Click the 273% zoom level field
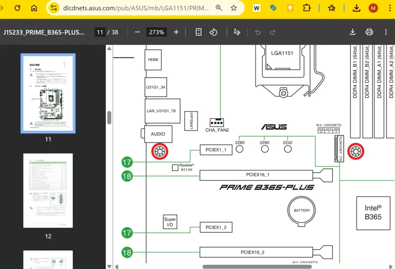395x269 pixels. (157, 32)
